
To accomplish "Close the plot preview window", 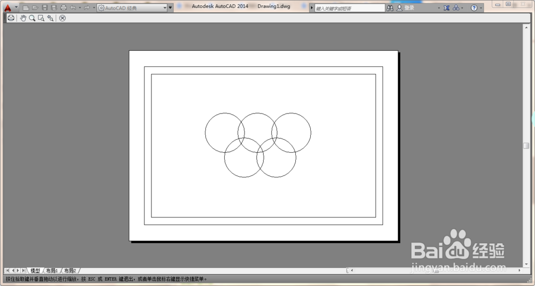I will coord(62,18).
